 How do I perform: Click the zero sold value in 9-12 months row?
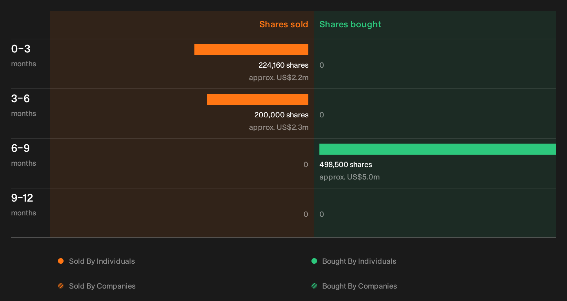click(x=306, y=214)
